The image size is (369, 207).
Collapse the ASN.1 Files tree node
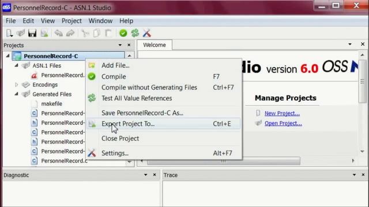coord(16,66)
